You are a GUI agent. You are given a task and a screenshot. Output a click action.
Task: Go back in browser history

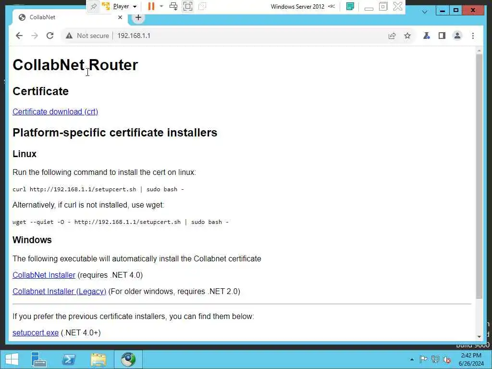click(x=19, y=36)
